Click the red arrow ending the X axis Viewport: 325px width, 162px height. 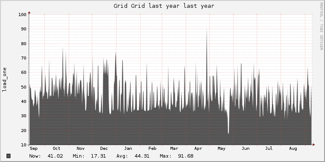click(x=314, y=145)
